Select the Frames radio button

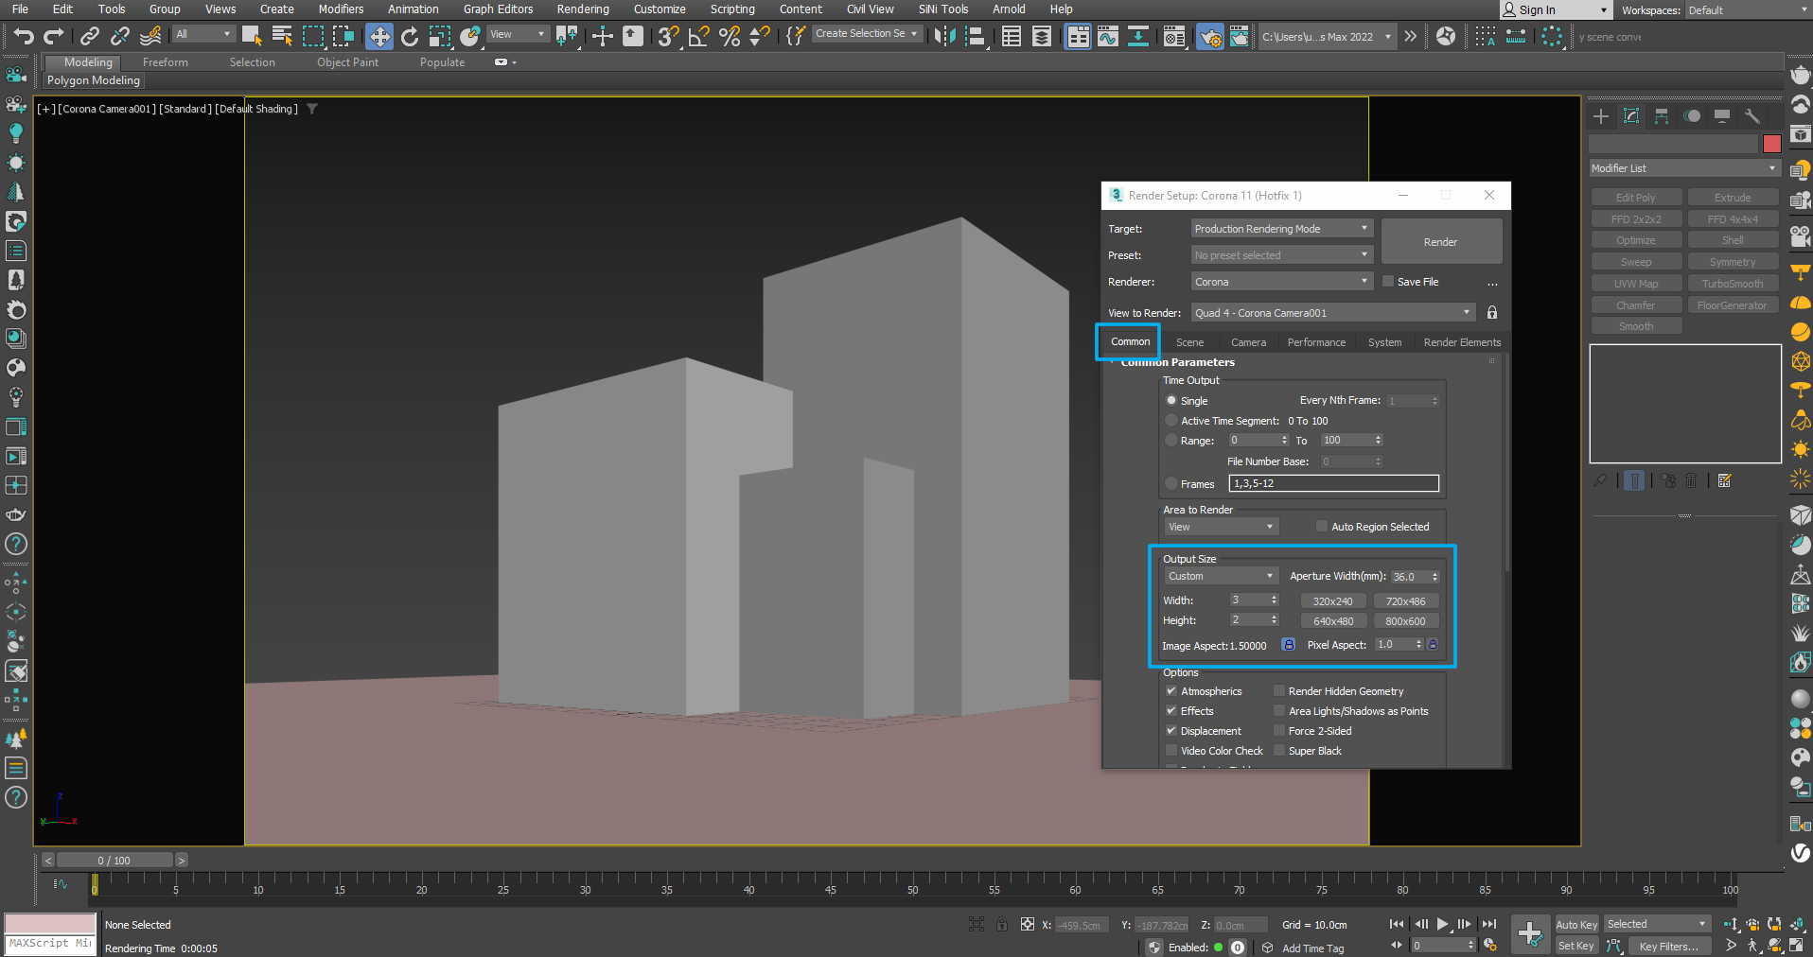click(1171, 484)
